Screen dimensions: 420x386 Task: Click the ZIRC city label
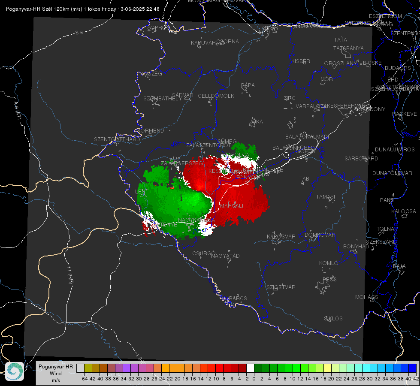pos(290,98)
